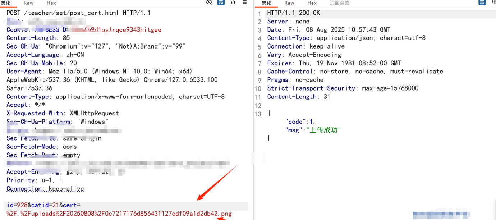Click the "msg":"上传成功" JSON field
The image size is (496, 220).
(x=313, y=130)
